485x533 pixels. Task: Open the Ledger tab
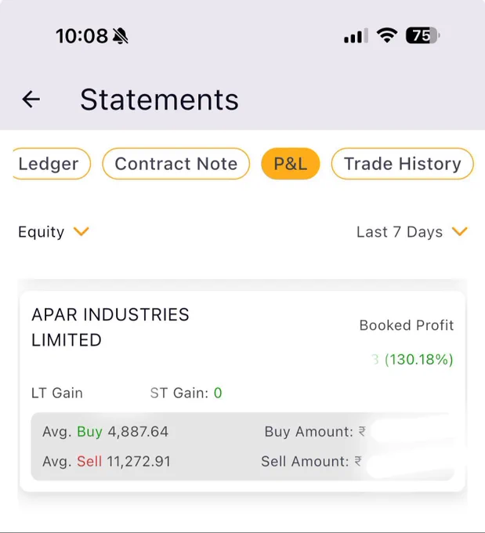52,164
